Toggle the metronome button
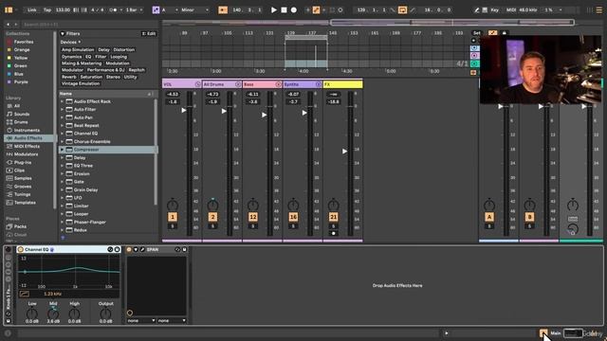Image resolution: width=607 pixels, height=341 pixels. pyautogui.click(x=113, y=9)
